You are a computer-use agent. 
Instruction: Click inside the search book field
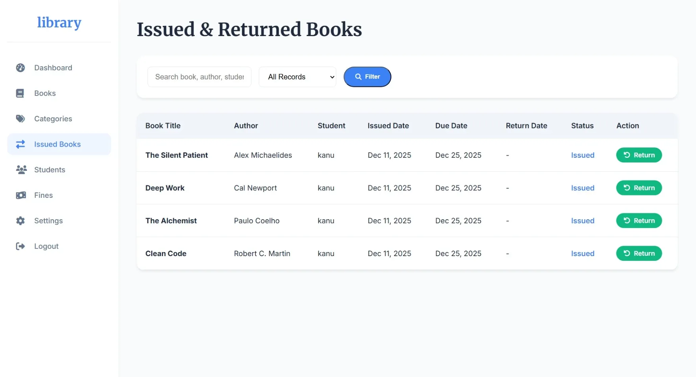tap(199, 77)
